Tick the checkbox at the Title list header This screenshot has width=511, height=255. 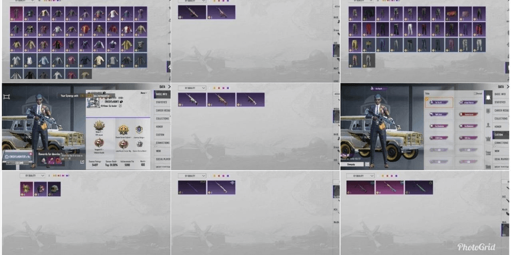pos(474,94)
